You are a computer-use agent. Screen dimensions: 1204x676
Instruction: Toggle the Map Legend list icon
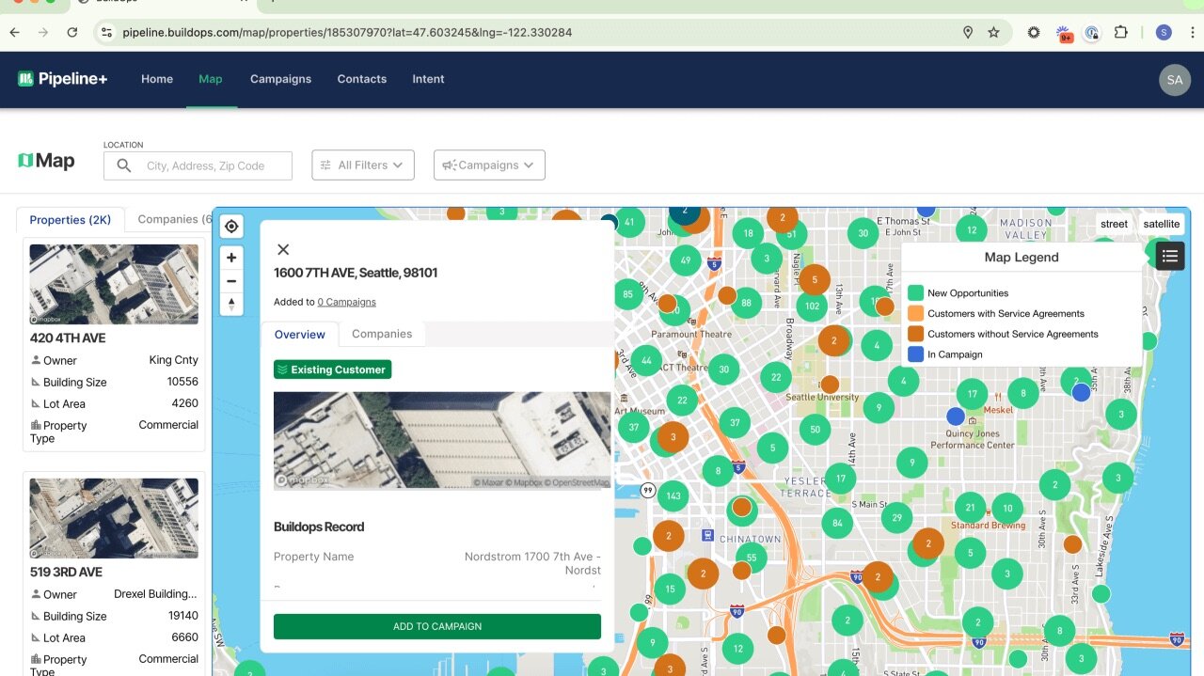1170,256
